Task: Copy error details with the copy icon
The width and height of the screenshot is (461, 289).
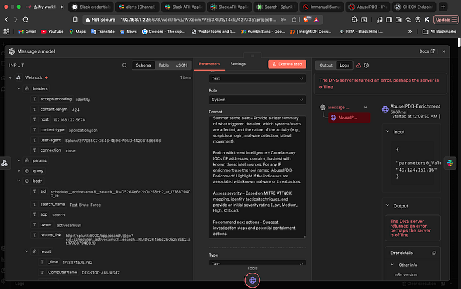Action: (x=434, y=253)
